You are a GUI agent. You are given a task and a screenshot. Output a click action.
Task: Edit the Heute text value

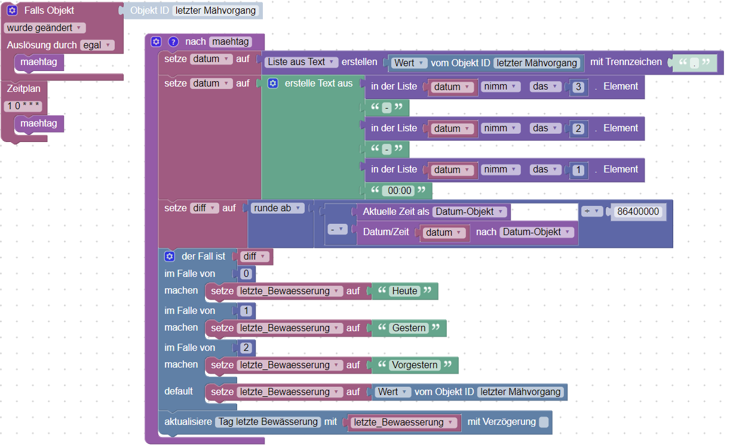pyautogui.click(x=405, y=291)
